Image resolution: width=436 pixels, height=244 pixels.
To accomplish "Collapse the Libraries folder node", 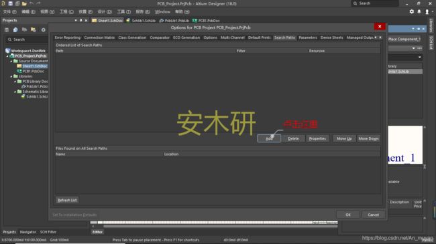I will click(11, 76).
